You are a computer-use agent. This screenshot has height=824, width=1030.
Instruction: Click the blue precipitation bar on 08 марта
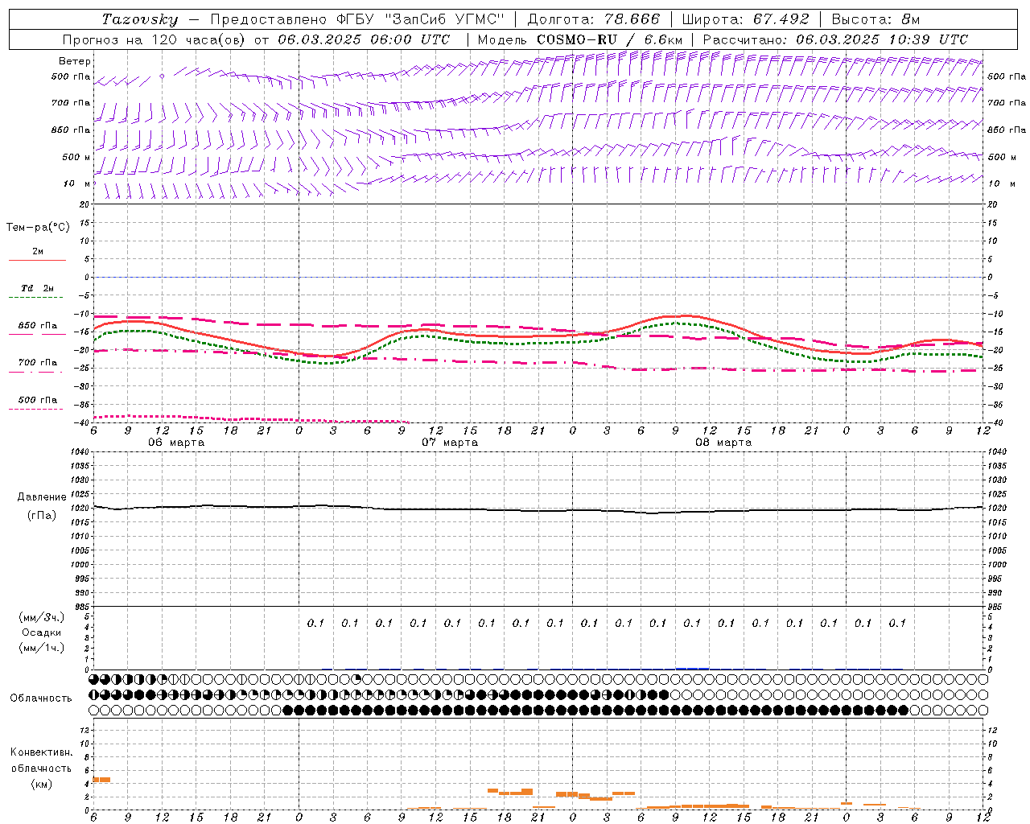[x=692, y=668]
